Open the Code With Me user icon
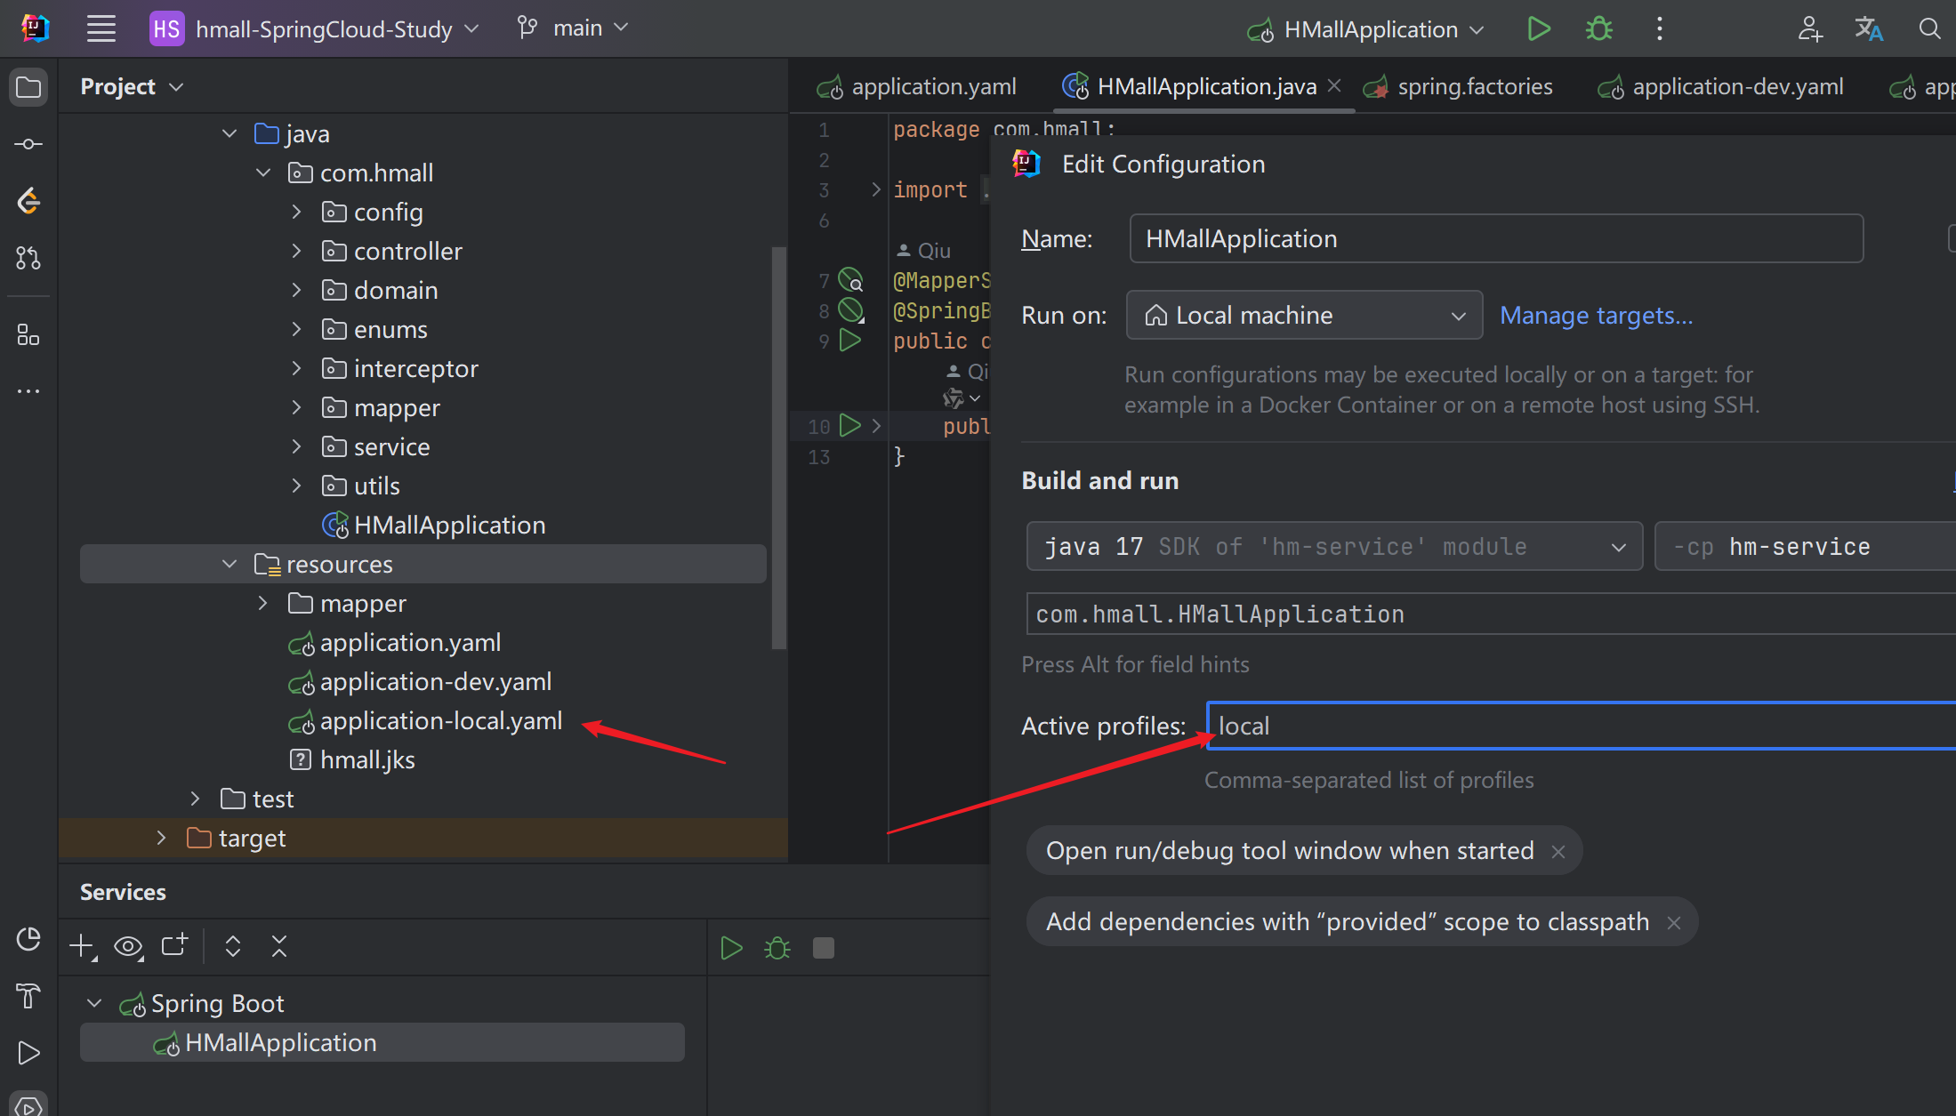 pos(1809,28)
